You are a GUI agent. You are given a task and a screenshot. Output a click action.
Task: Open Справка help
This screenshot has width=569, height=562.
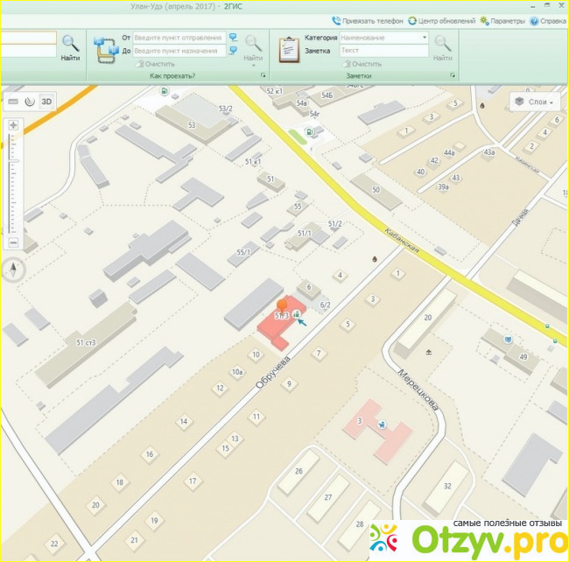[x=548, y=20]
